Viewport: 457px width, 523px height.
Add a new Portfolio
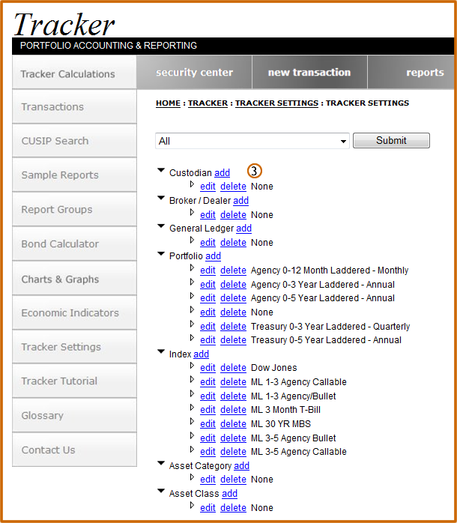214,256
